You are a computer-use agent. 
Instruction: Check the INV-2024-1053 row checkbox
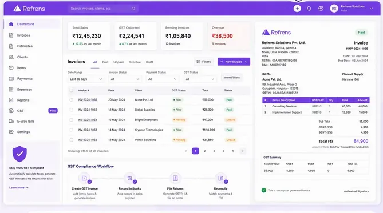pyautogui.click(x=72, y=130)
